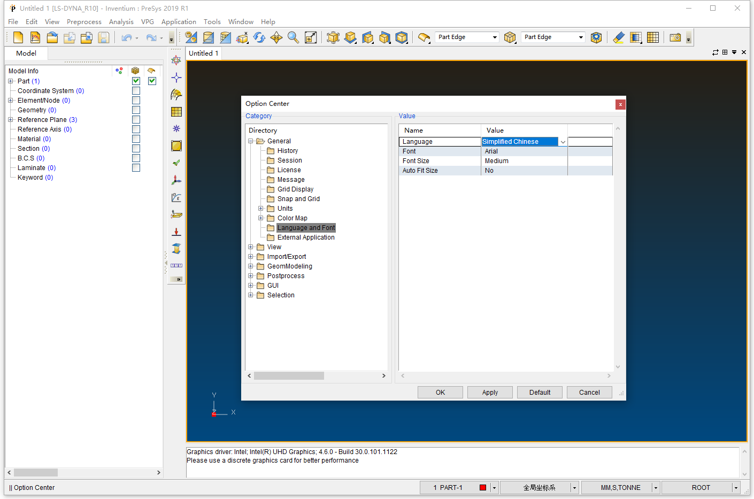Enable the Material checkbox
The height and width of the screenshot is (499, 754).
click(x=136, y=139)
